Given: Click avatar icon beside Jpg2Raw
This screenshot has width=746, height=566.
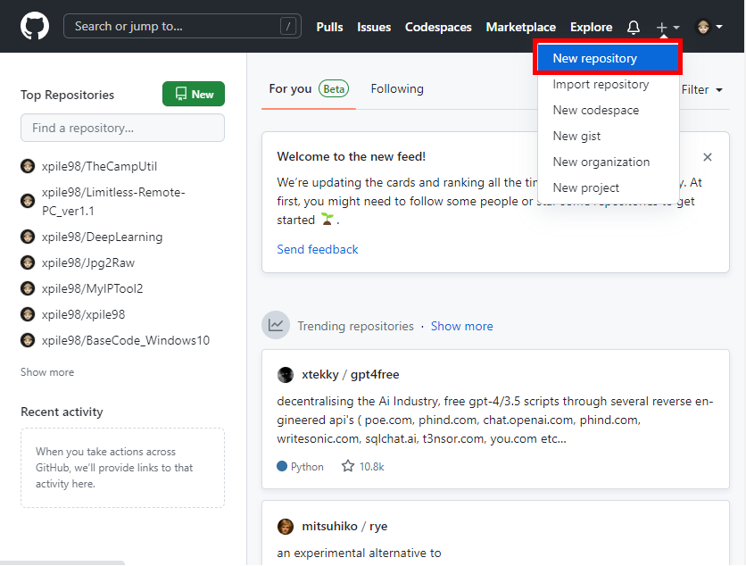Looking at the screenshot, I should [28, 262].
